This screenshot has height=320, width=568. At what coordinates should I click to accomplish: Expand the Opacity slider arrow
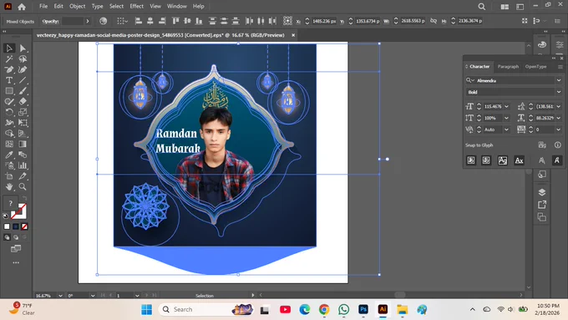[x=88, y=21]
